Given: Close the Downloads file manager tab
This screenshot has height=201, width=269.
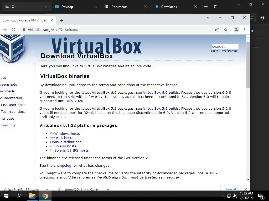Looking at the screenshot, I should click(x=195, y=7).
